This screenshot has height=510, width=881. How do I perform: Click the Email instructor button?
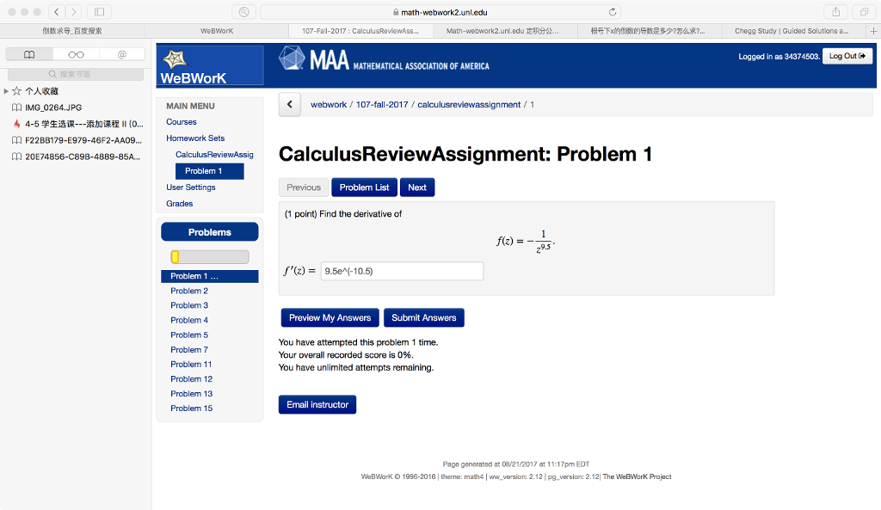click(317, 404)
